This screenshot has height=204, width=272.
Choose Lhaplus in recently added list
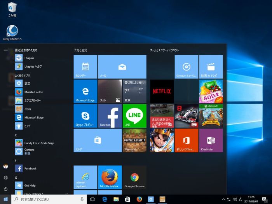click(29, 58)
